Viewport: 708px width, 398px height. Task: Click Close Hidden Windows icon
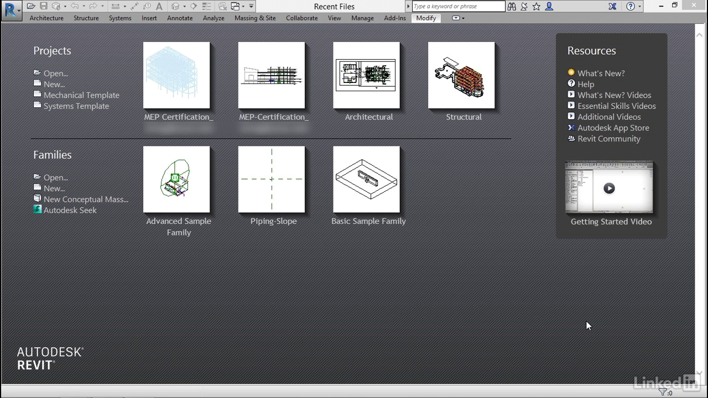tap(222, 6)
